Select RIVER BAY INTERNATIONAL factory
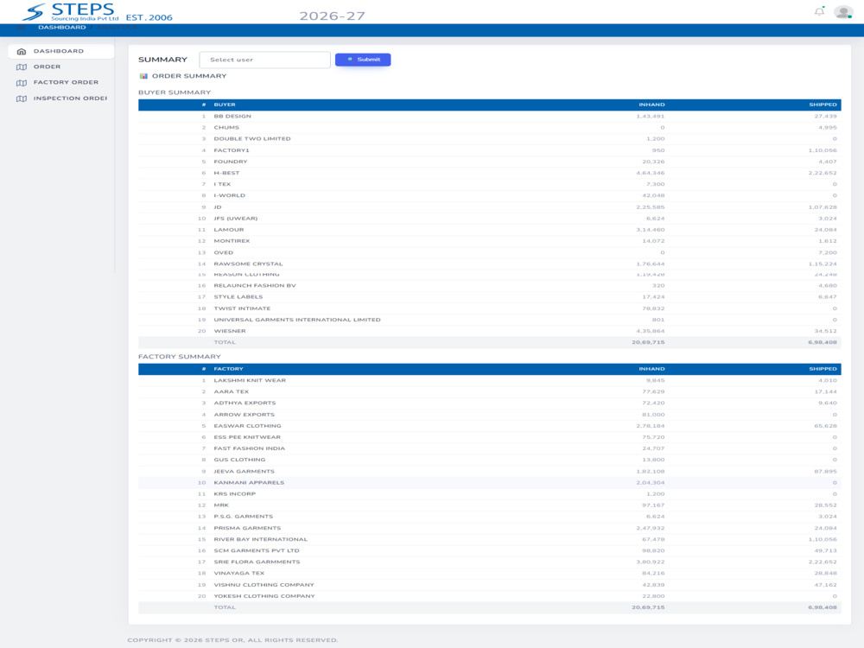The image size is (864, 648). pyautogui.click(x=489, y=539)
